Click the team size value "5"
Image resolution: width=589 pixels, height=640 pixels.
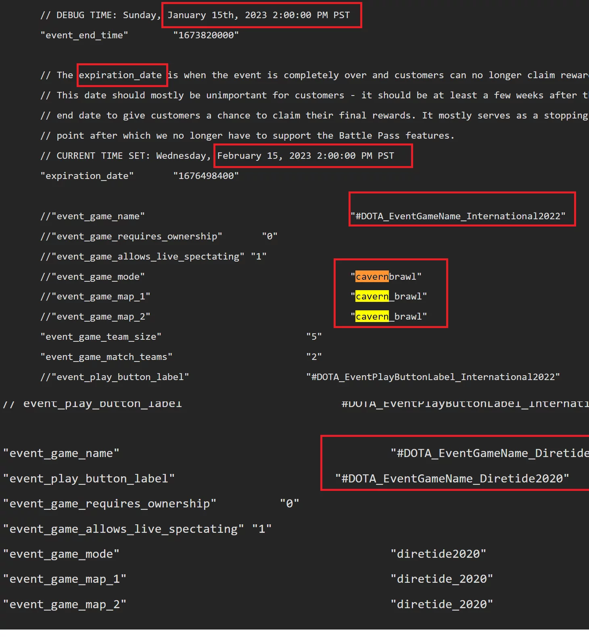pyautogui.click(x=314, y=337)
